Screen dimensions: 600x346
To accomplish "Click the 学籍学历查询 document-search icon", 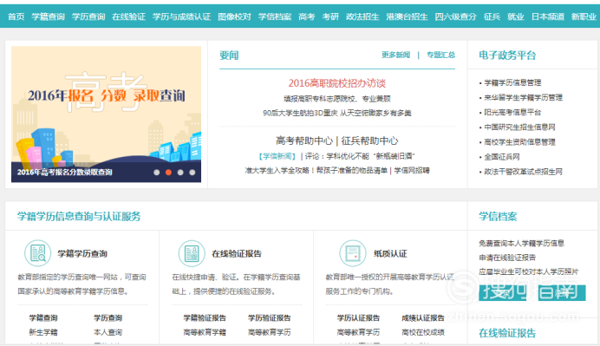I will (x=37, y=253).
